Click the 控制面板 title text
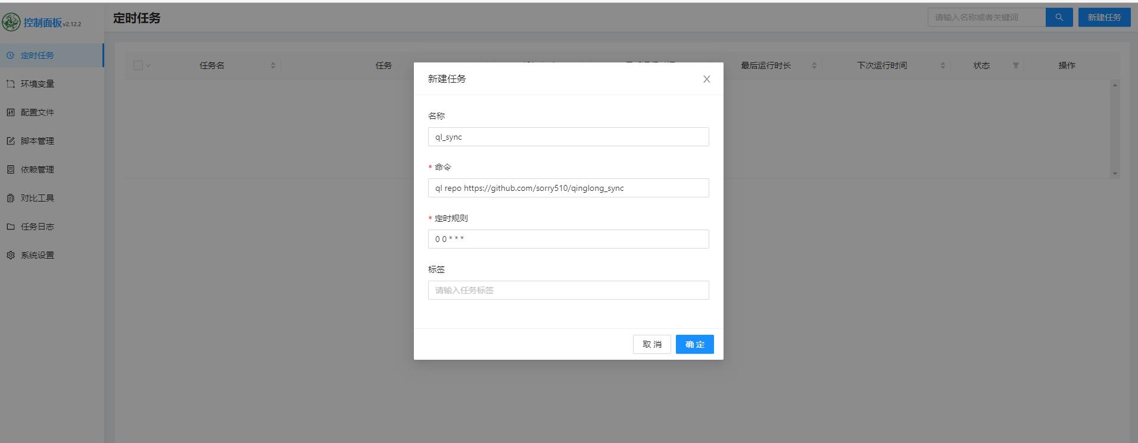The width and height of the screenshot is (1138, 443). (x=43, y=23)
